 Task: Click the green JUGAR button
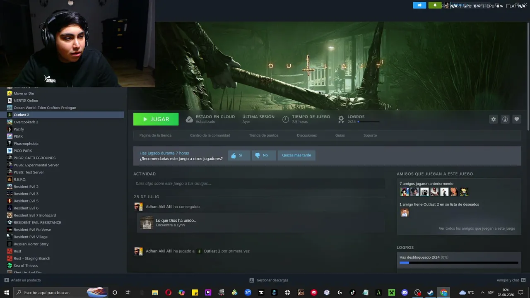[156, 119]
